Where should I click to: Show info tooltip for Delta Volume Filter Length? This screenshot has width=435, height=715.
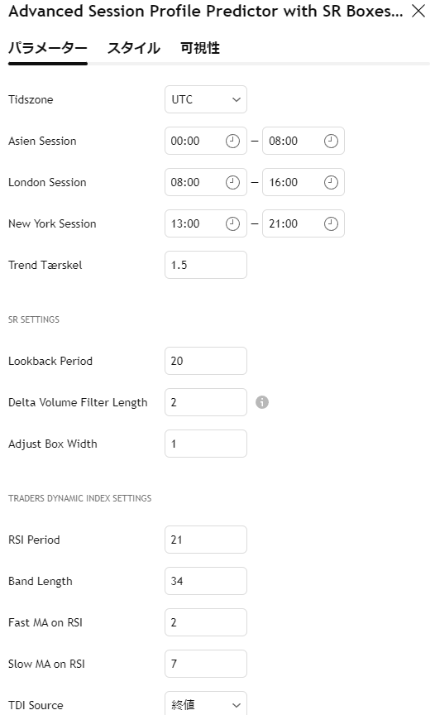coord(262,402)
